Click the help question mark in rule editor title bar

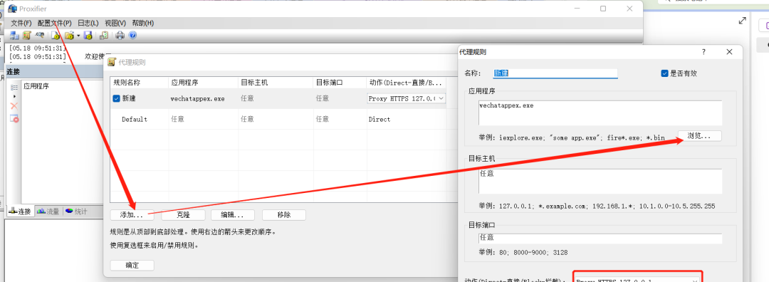[x=703, y=51]
